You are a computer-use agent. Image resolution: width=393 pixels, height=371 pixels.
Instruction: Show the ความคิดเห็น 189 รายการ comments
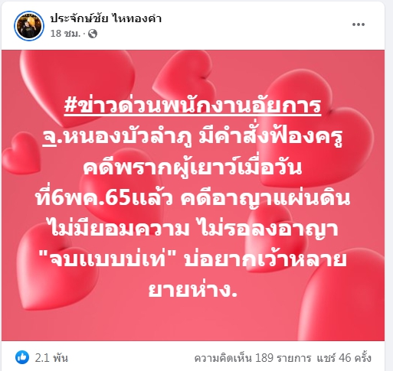point(253,358)
